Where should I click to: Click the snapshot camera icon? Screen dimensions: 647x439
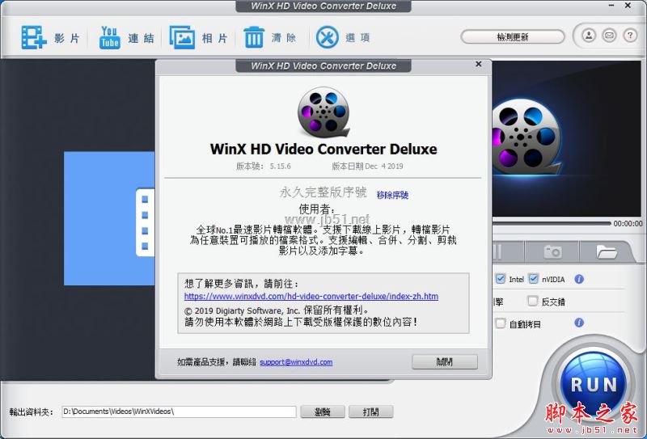pos(552,251)
